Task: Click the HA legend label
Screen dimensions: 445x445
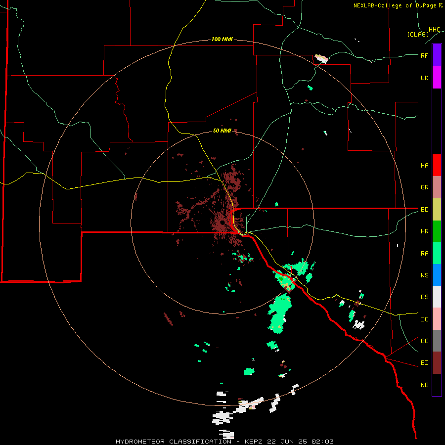Action: click(425, 166)
